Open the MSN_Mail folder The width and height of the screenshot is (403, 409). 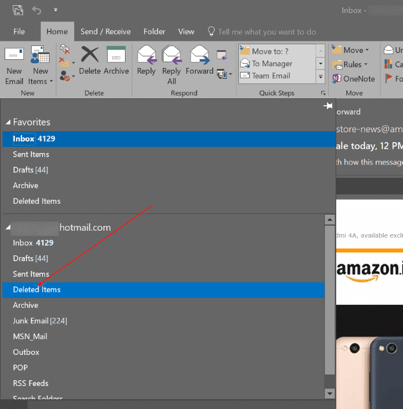coord(164,337)
